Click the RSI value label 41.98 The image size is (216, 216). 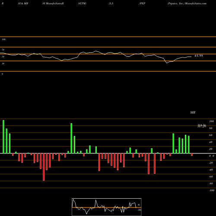tap(199, 56)
